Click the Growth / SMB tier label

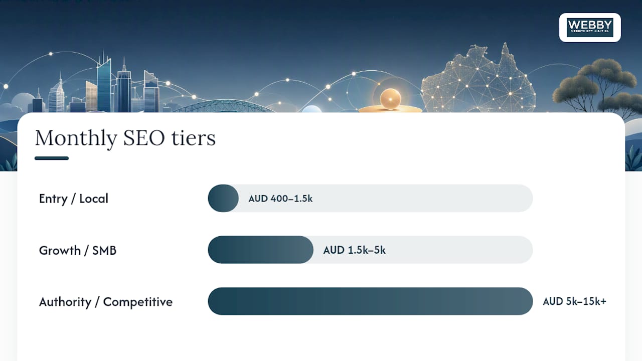78,250
